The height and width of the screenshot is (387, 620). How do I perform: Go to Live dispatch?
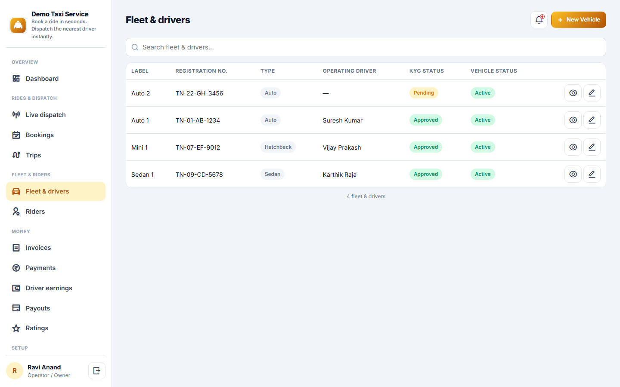56,115
